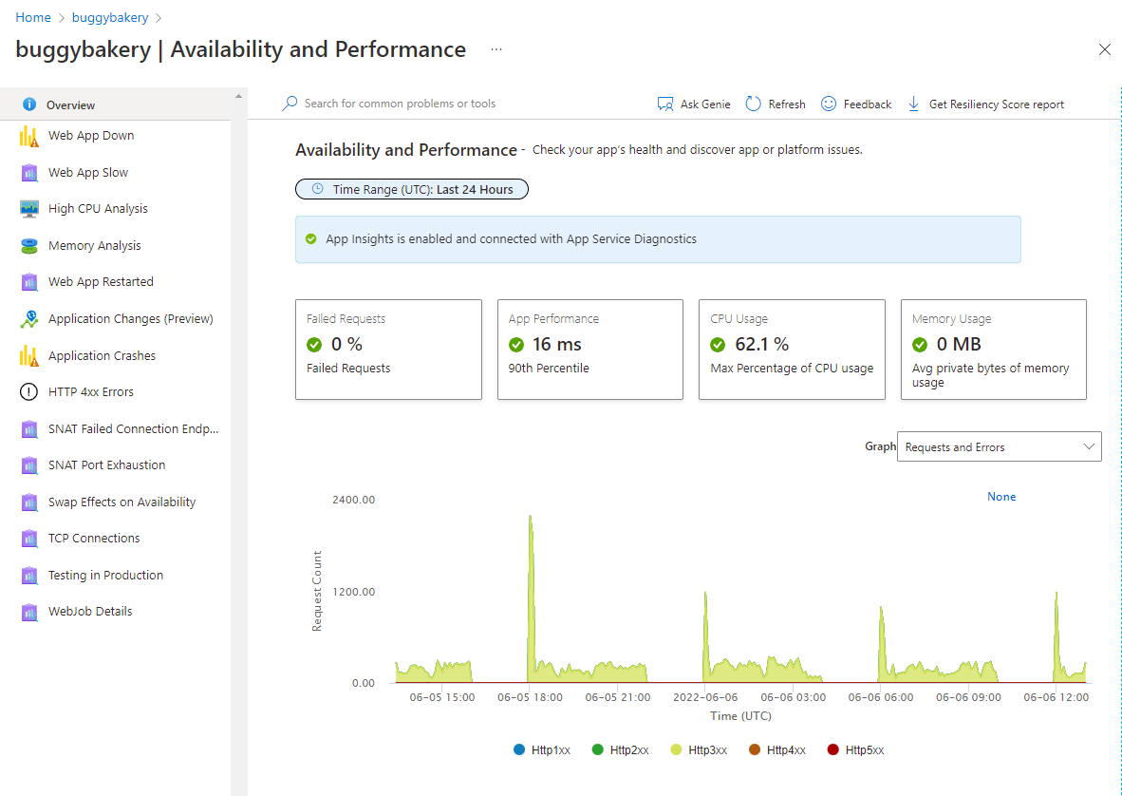Screen dimensions: 1122x796
Task: Select Web App Down in the sidebar
Action: pos(93,135)
